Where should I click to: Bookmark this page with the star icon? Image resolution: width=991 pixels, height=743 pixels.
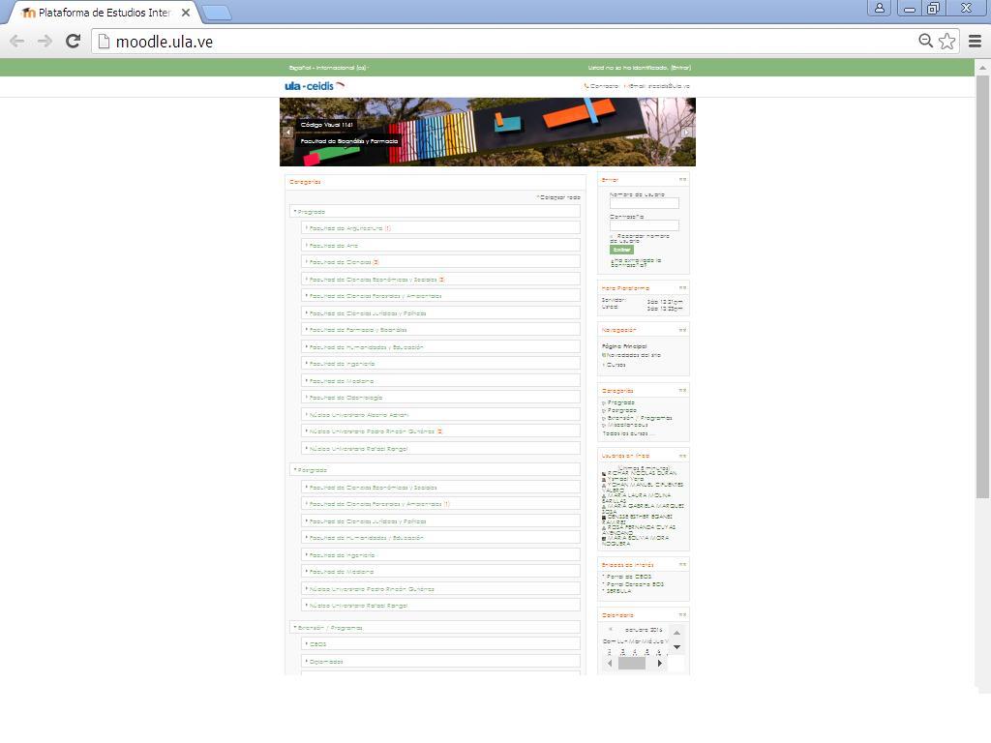[x=946, y=41]
